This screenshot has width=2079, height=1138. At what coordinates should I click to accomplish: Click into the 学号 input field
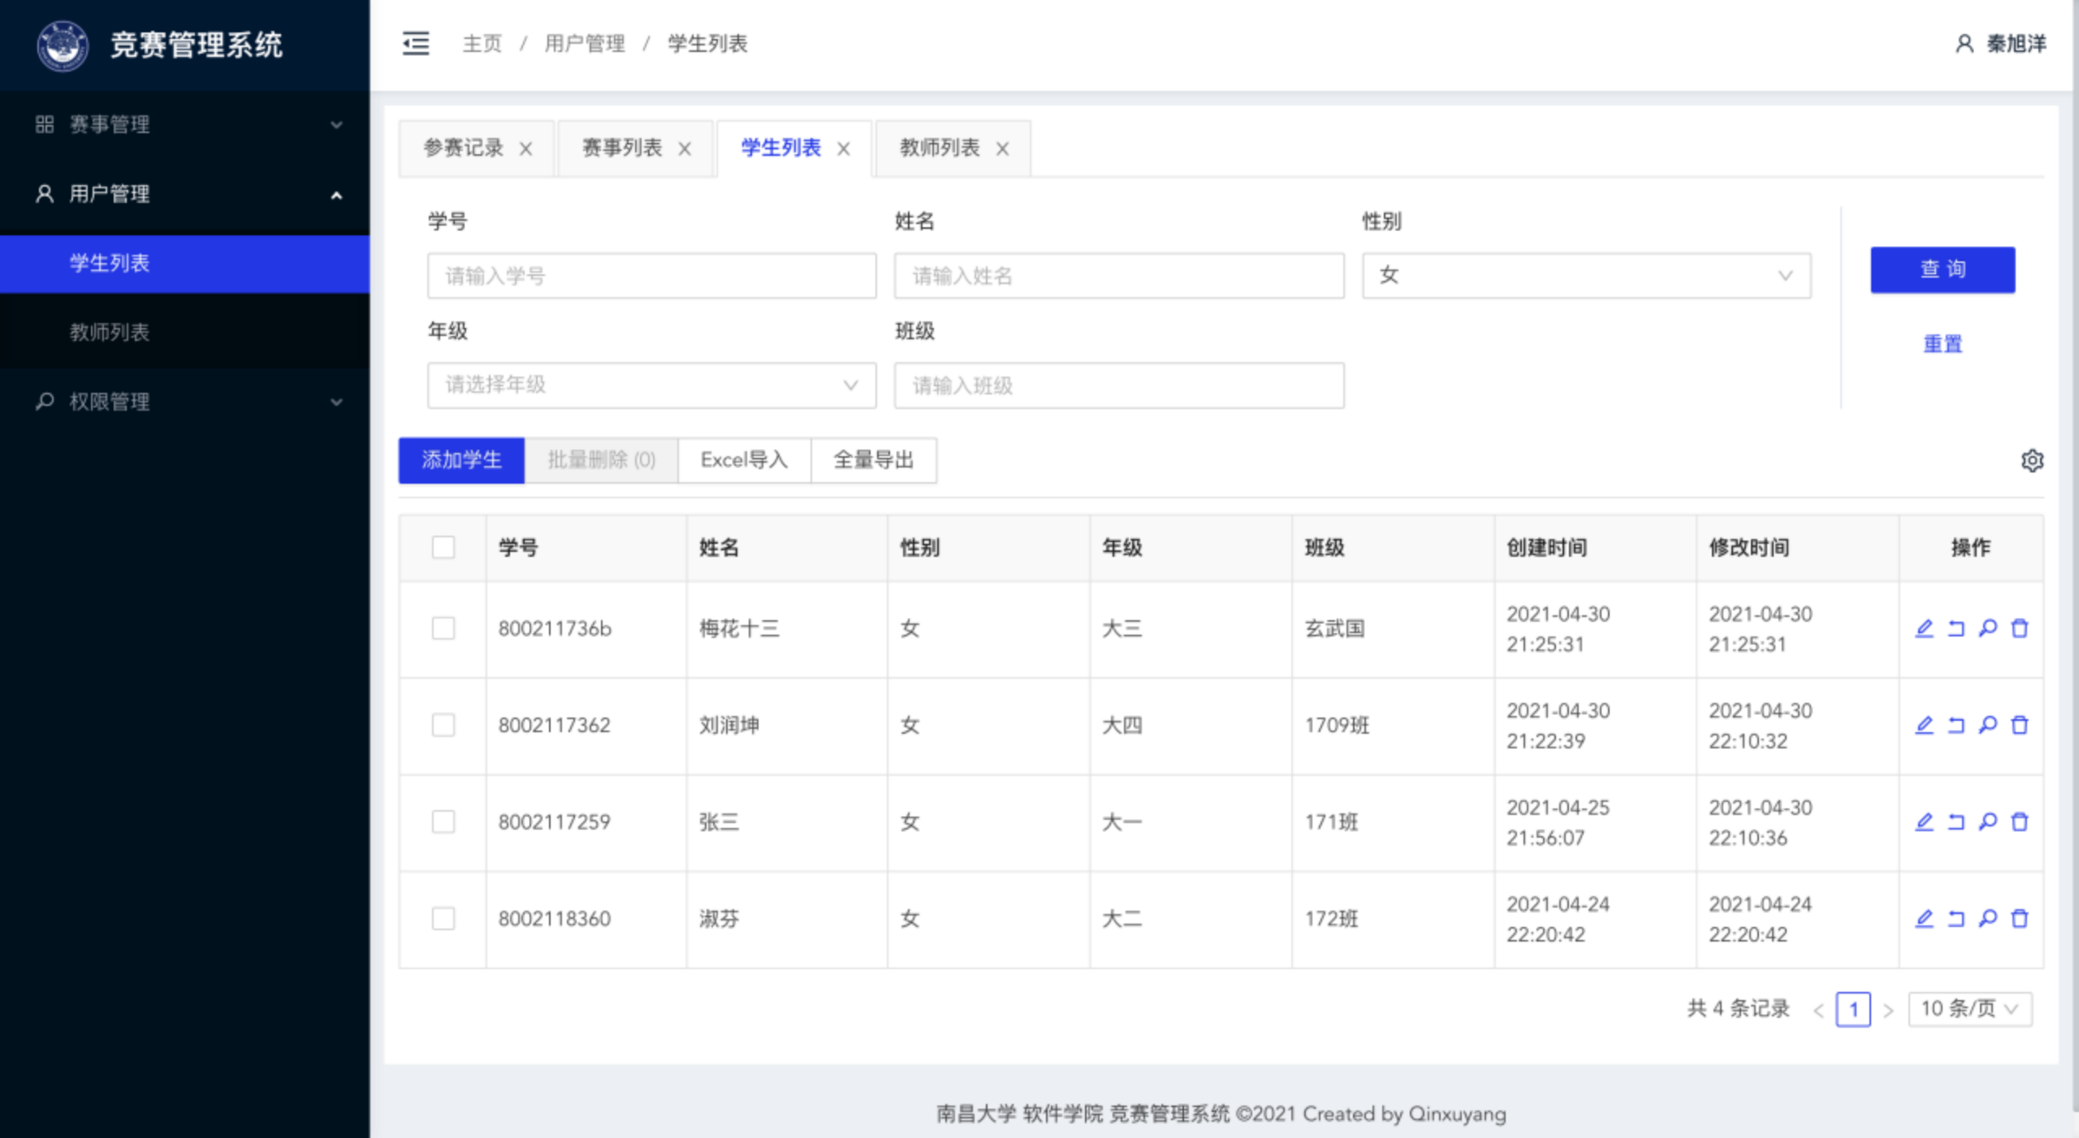651,276
